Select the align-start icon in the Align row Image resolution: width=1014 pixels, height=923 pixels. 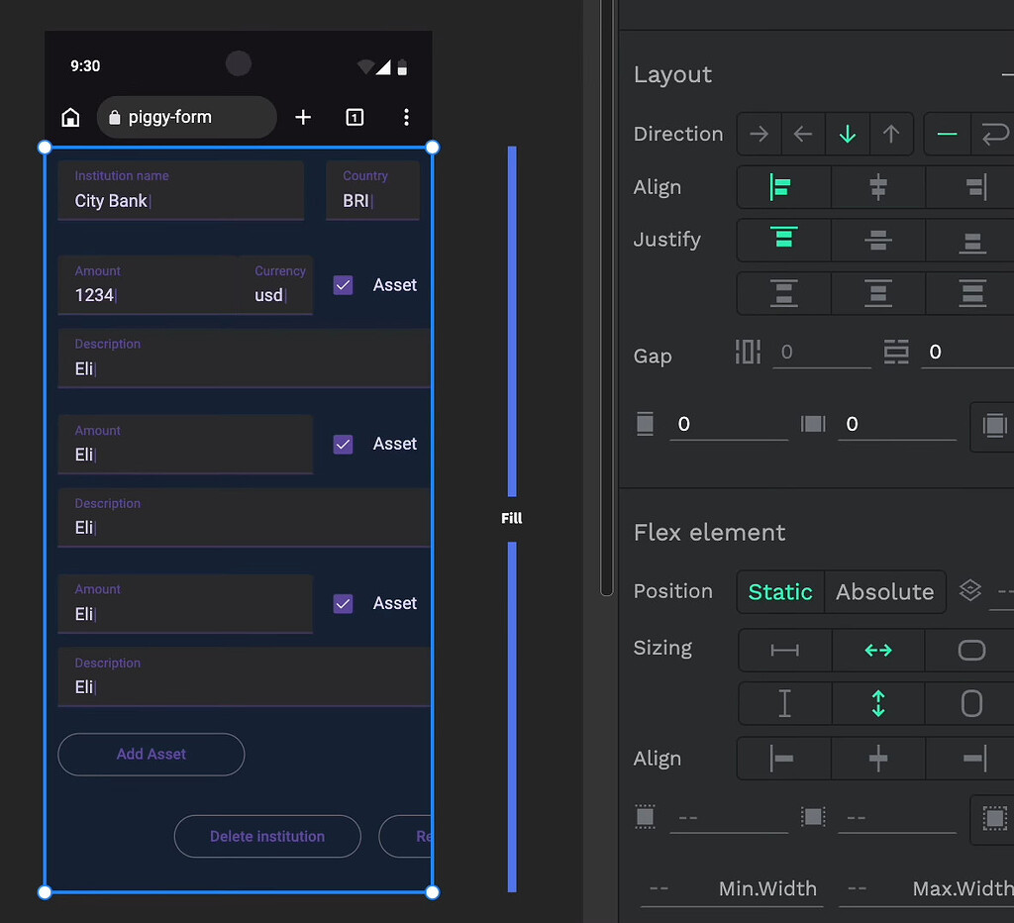click(x=783, y=187)
